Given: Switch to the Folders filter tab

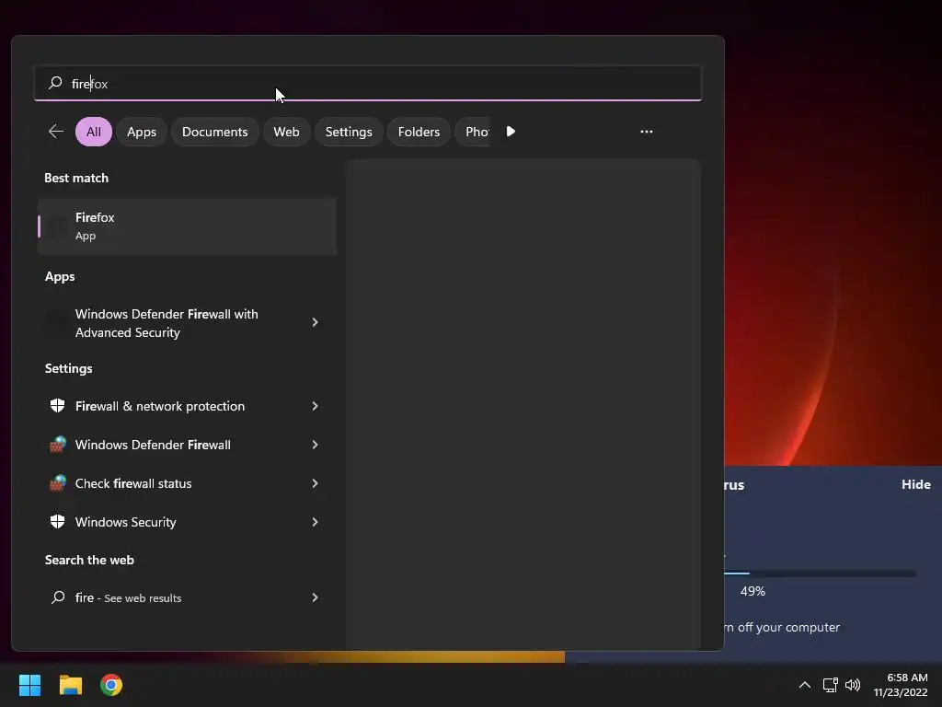Looking at the screenshot, I should coord(419,132).
